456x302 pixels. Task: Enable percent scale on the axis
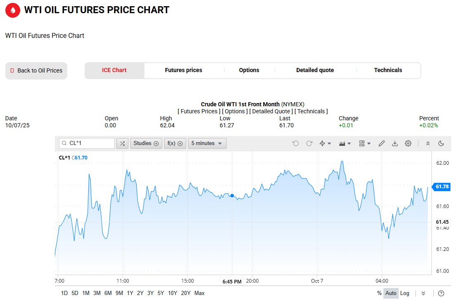tap(379, 293)
